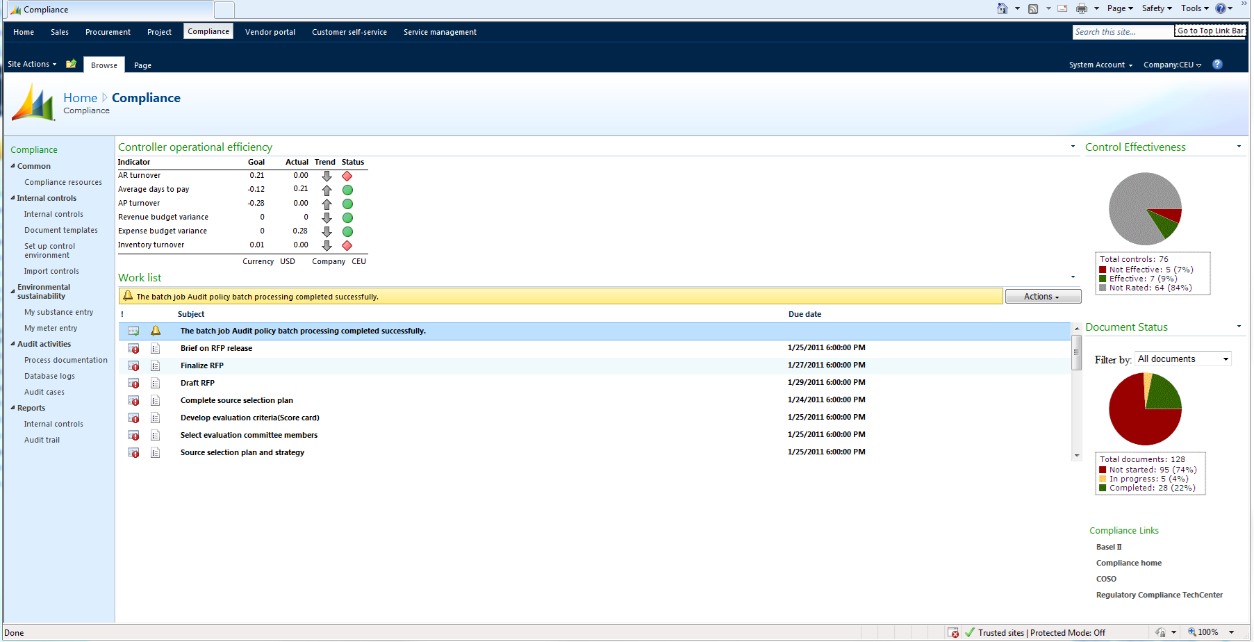Collapse the Reports section in the sidebar
Image resolution: width=1254 pixels, height=642 pixels.
pos(13,408)
